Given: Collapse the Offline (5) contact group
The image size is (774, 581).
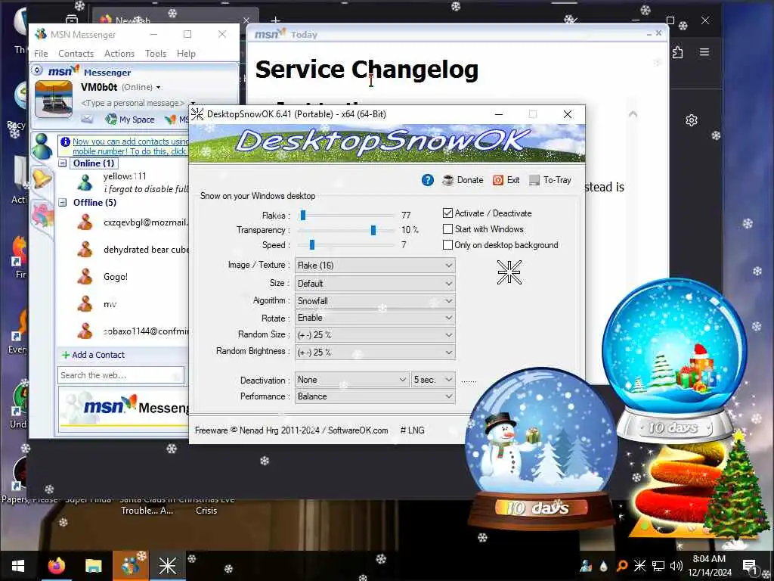Looking at the screenshot, I should tap(63, 202).
